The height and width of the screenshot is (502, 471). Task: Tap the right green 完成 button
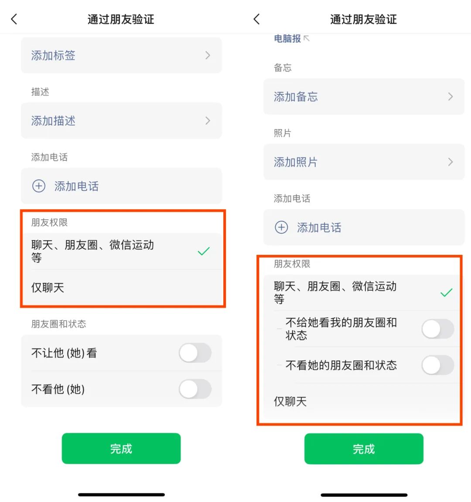pyautogui.click(x=364, y=449)
